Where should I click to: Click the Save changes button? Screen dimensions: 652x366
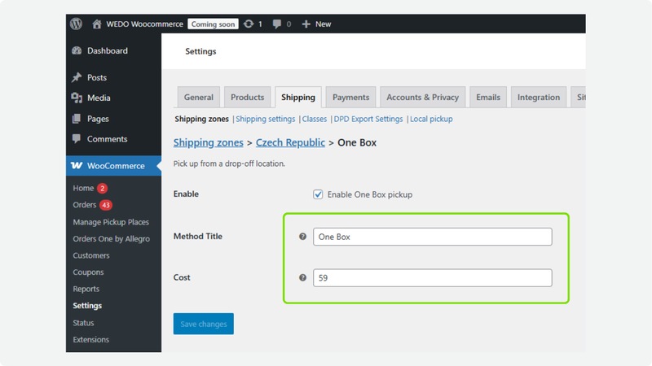[x=203, y=324]
